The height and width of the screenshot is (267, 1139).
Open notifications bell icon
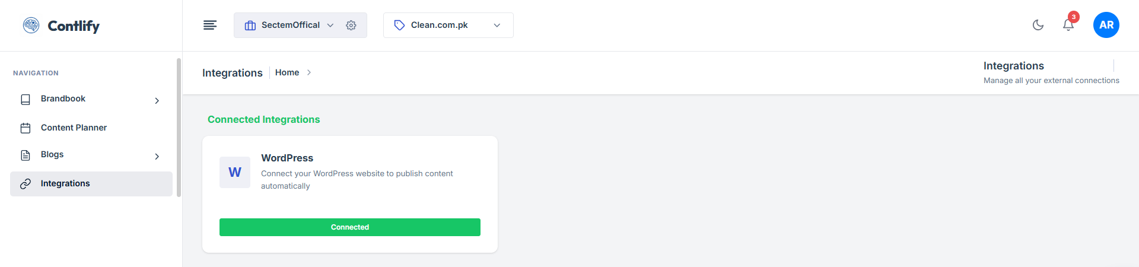pyautogui.click(x=1068, y=25)
